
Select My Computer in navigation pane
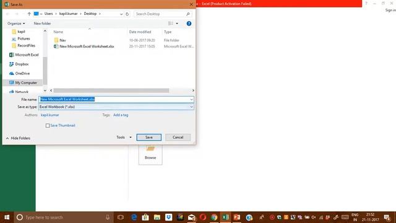pos(23,82)
